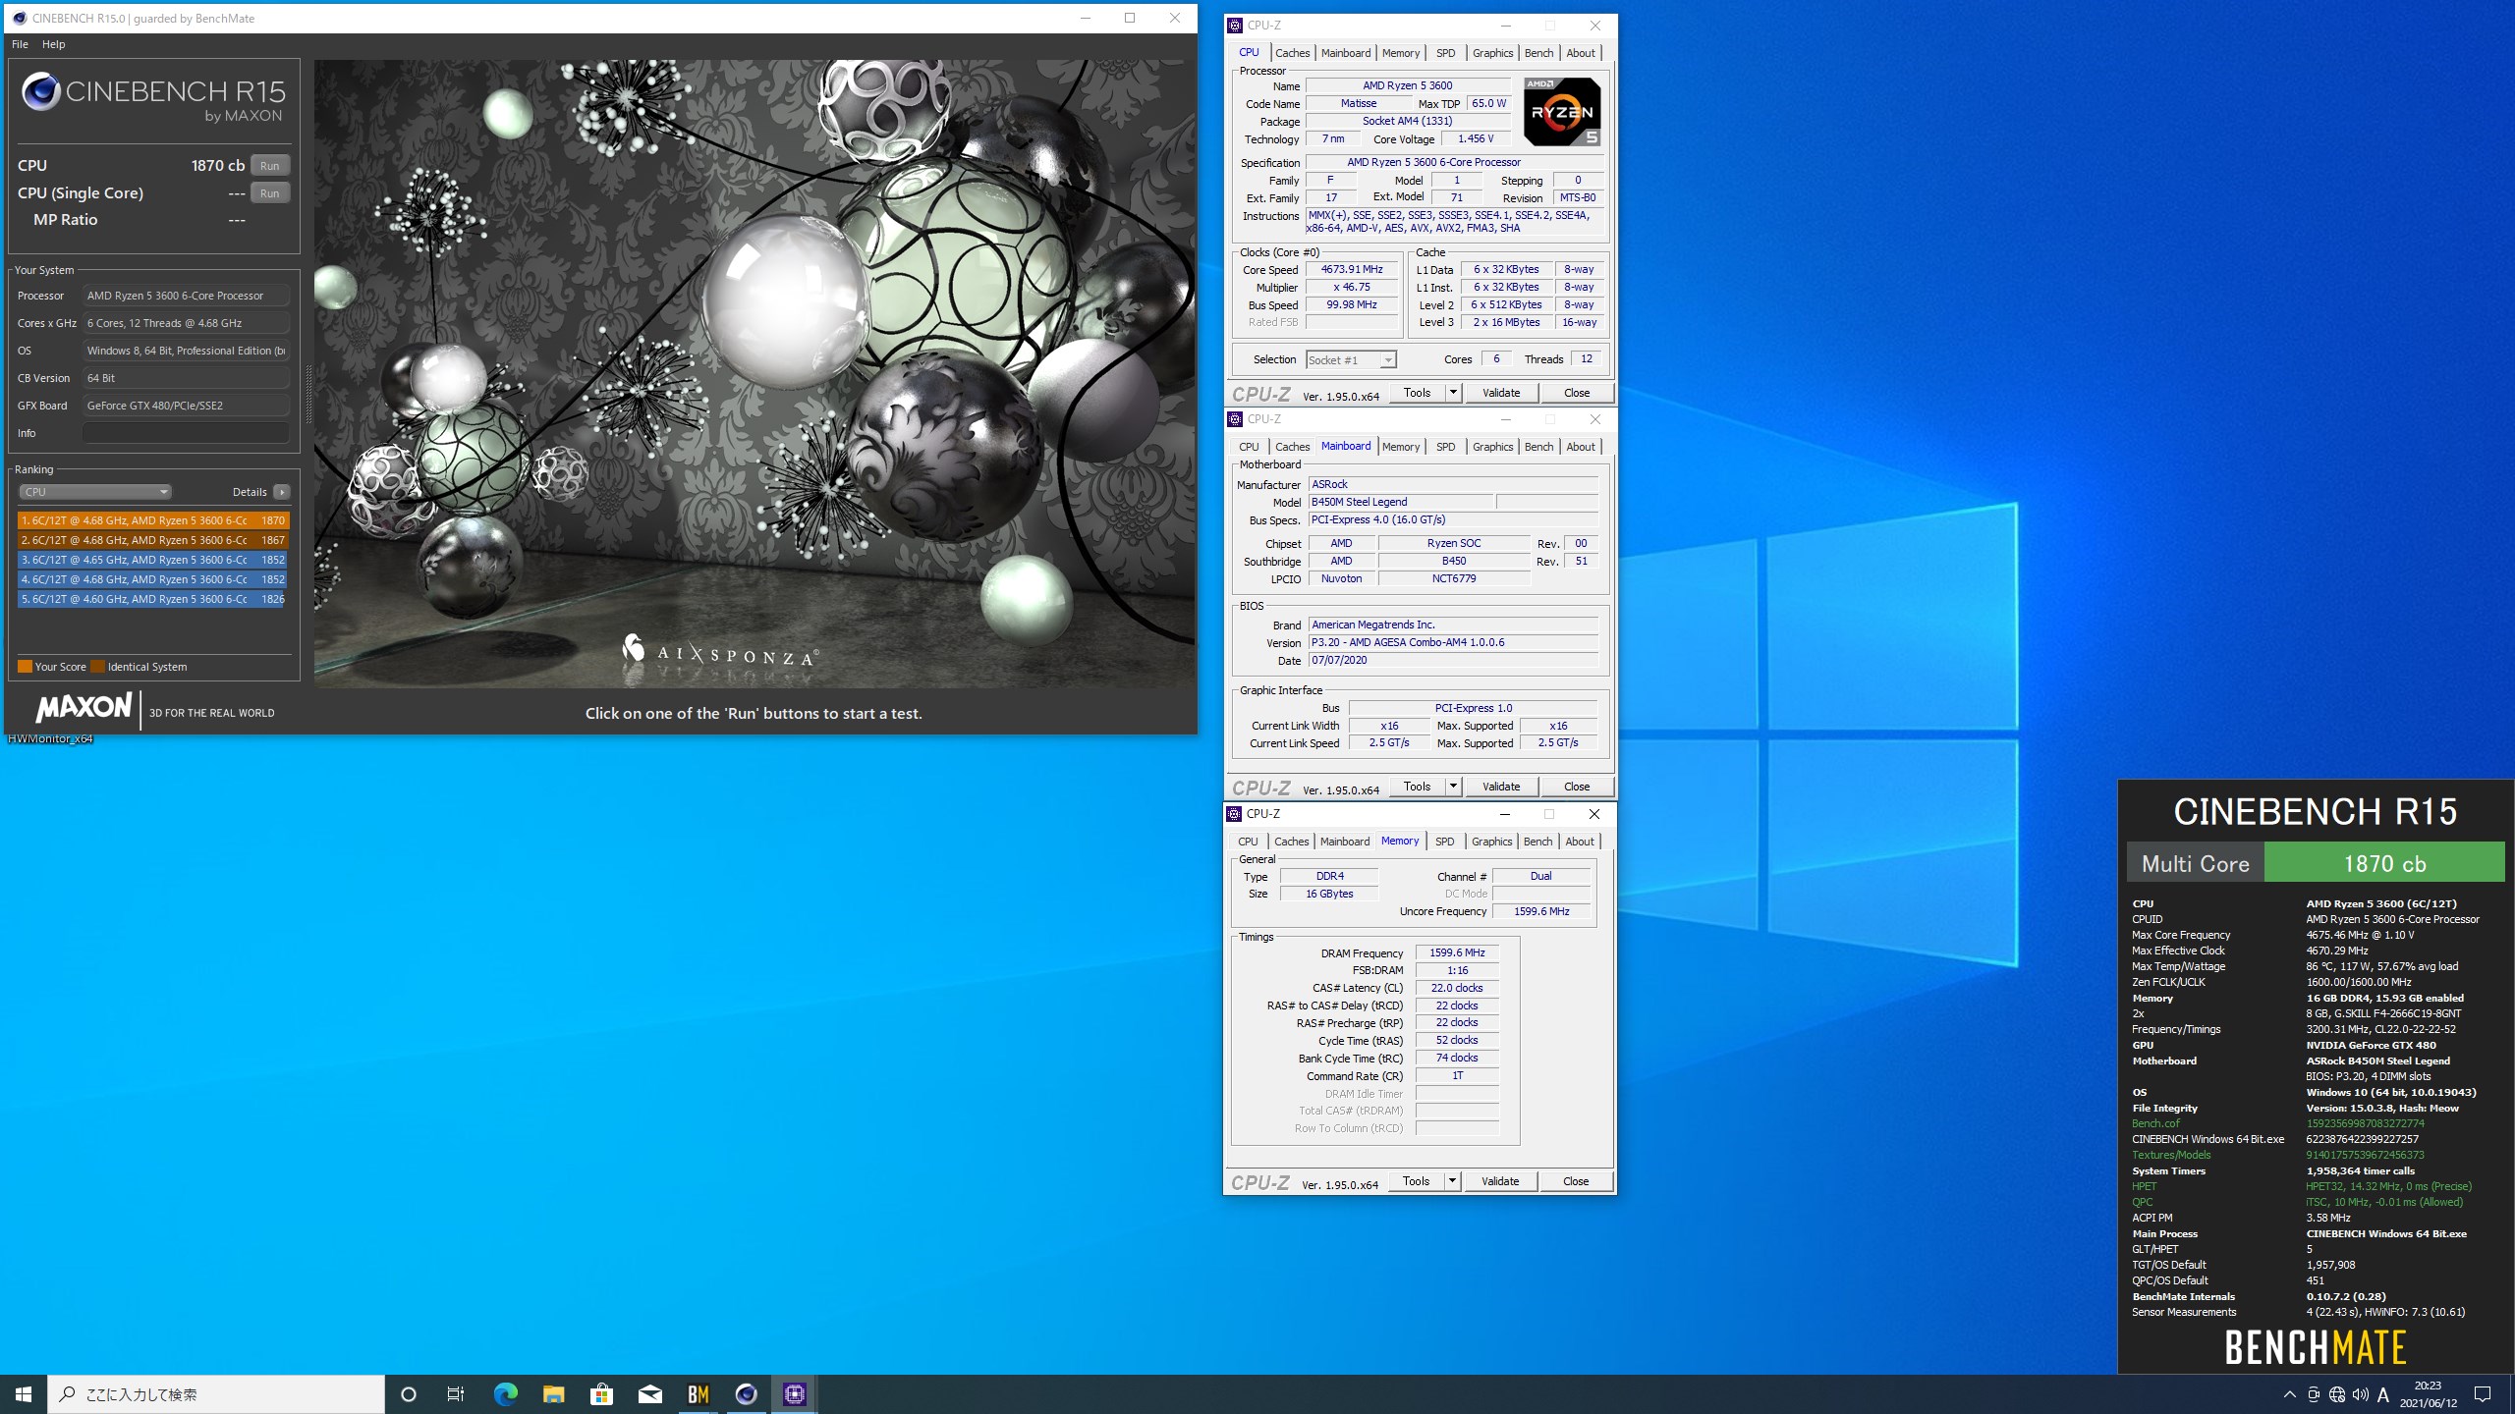The image size is (2515, 1414).
Task: Click taskbar search box
Action: coord(216,1393)
